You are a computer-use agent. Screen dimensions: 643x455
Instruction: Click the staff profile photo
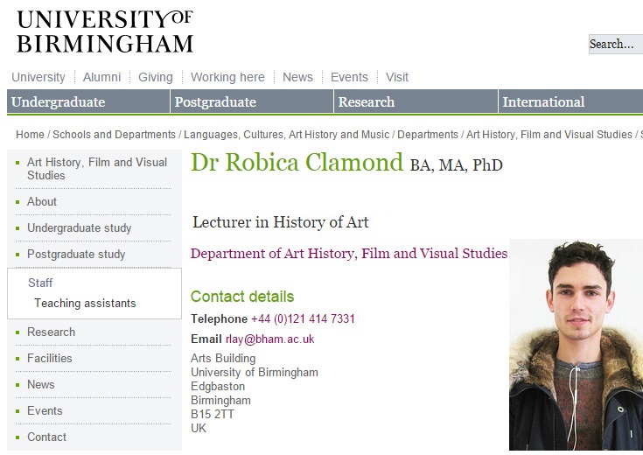click(576, 345)
